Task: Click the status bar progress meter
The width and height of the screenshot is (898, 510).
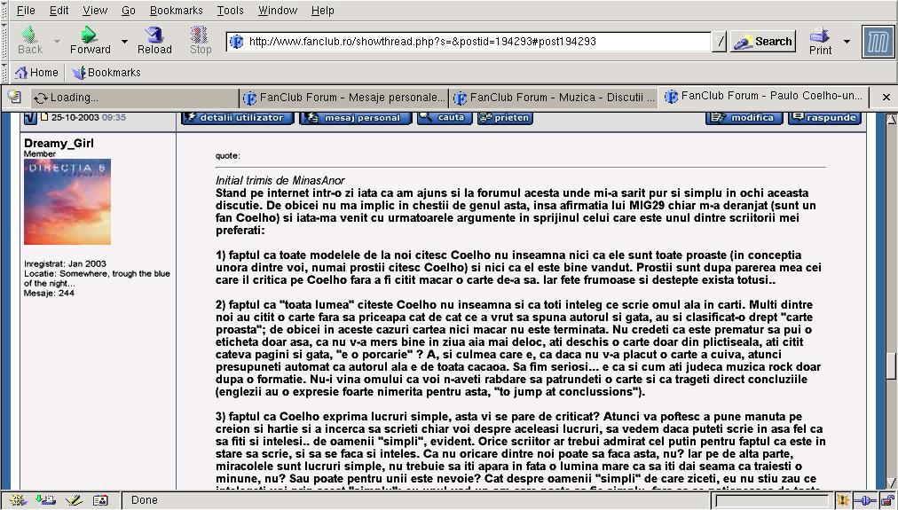Action: coord(773,500)
